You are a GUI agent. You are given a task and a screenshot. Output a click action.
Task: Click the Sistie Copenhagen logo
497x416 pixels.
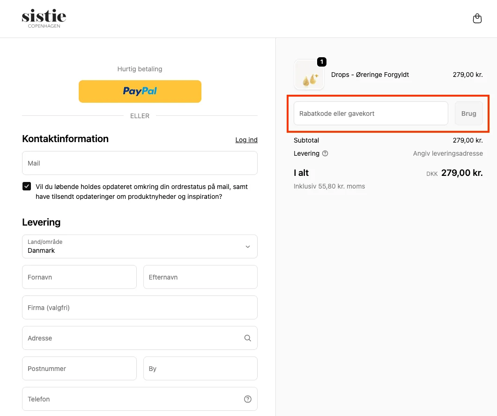[x=44, y=19]
